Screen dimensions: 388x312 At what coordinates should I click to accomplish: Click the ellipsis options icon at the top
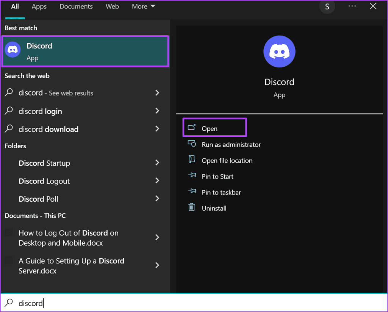352,6
